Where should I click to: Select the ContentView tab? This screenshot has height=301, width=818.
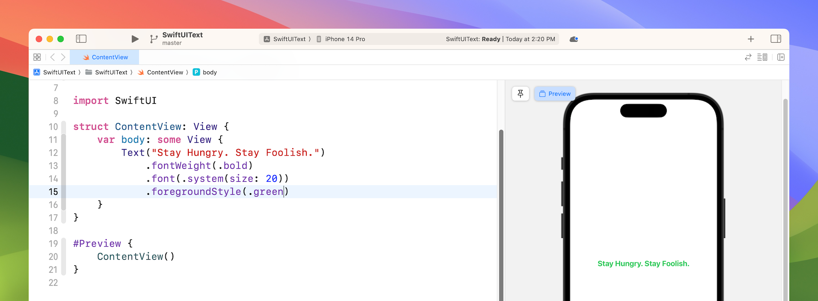click(105, 57)
